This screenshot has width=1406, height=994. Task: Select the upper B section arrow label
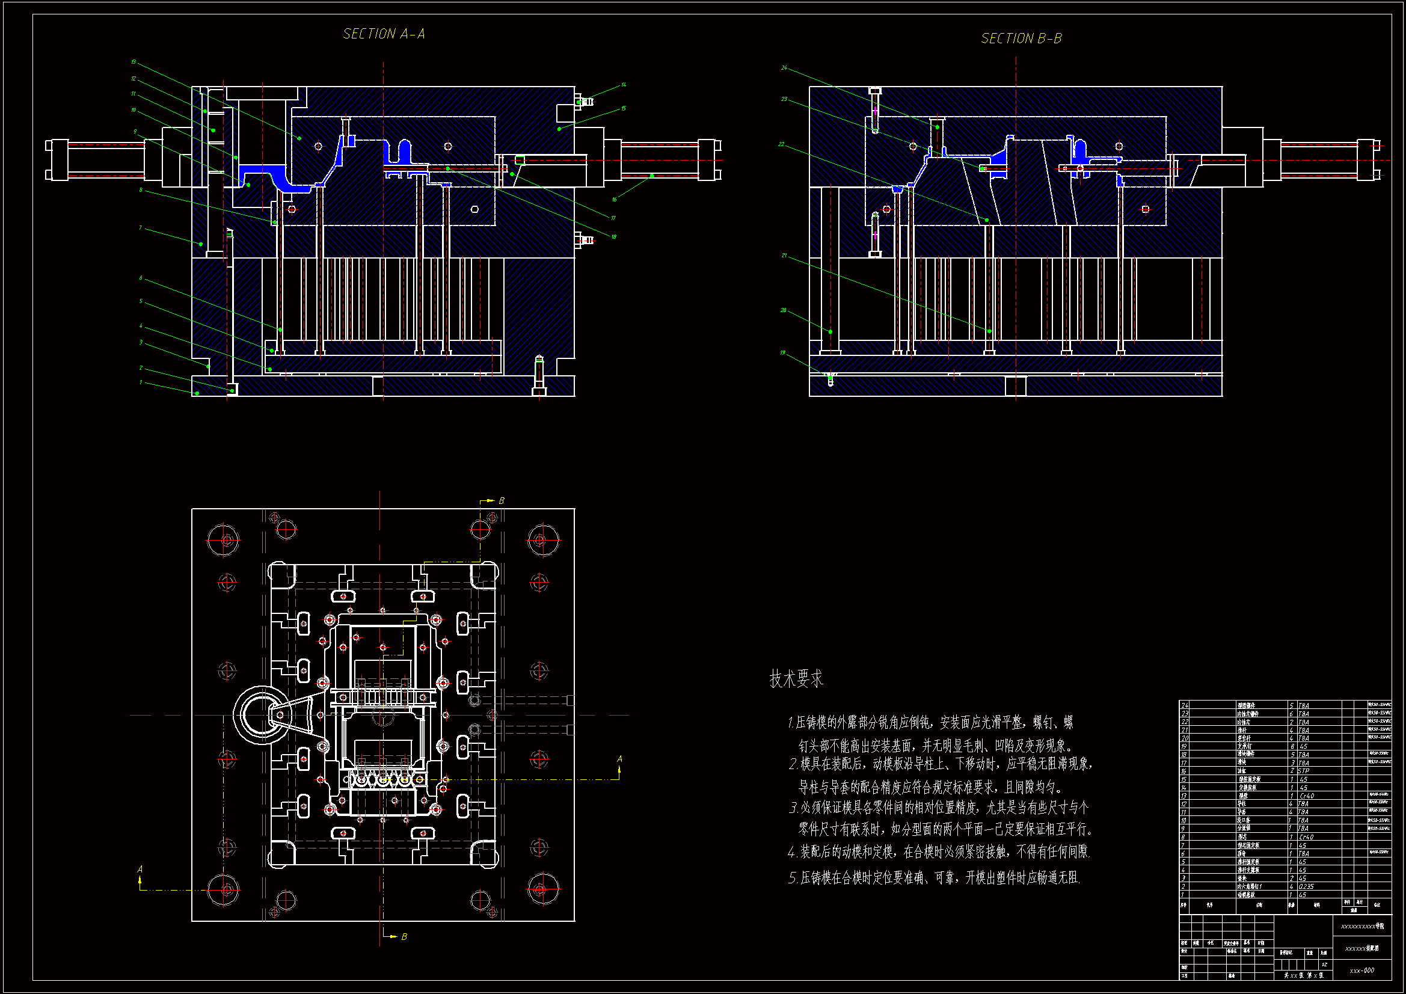point(502,501)
